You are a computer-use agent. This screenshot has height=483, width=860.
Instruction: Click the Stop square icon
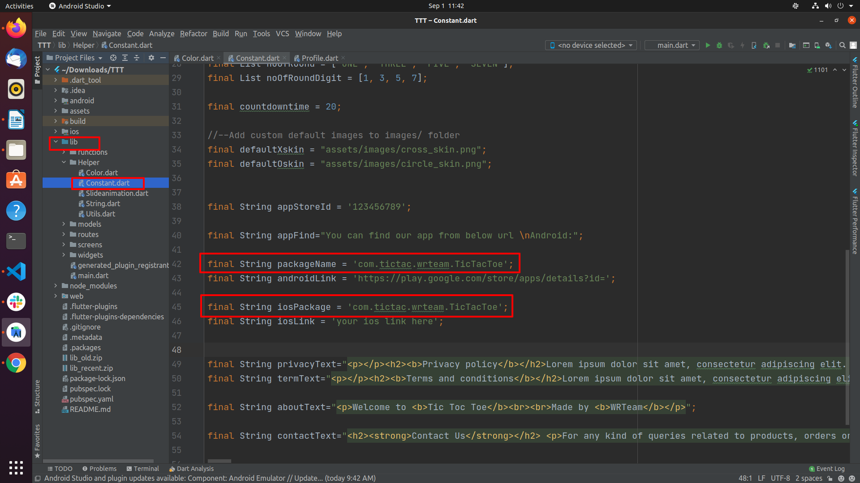(778, 45)
